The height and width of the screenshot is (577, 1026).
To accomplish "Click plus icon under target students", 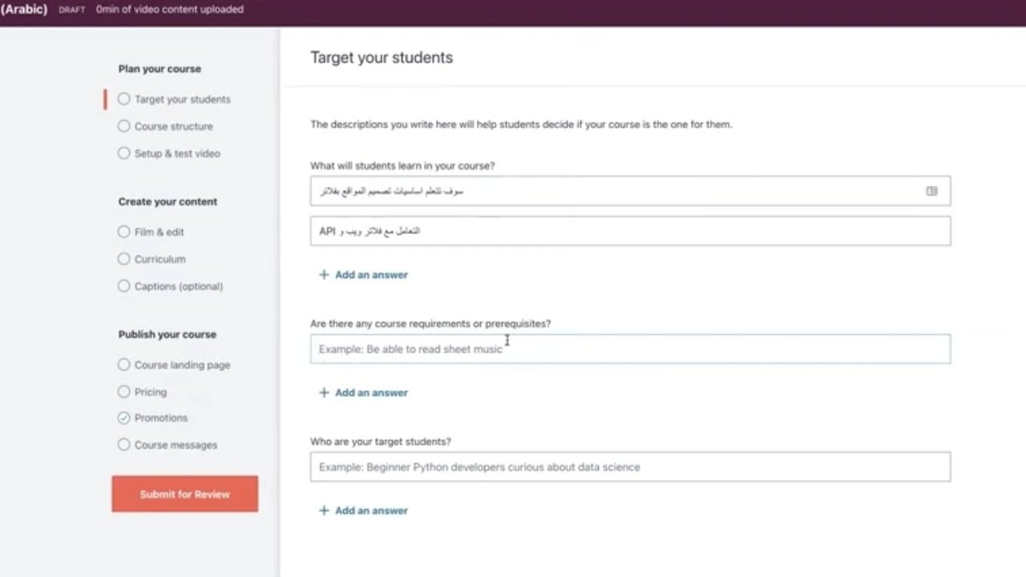I will pyautogui.click(x=324, y=510).
